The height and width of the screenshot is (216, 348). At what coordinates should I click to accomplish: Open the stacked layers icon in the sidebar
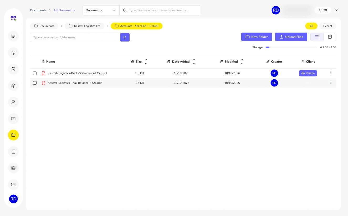coord(13,86)
